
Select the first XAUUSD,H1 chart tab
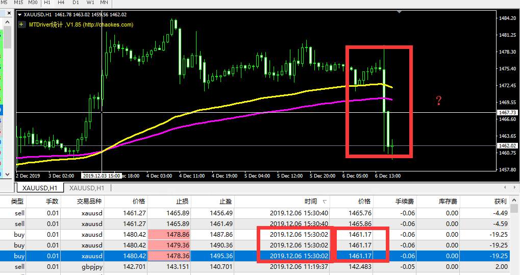(40, 188)
